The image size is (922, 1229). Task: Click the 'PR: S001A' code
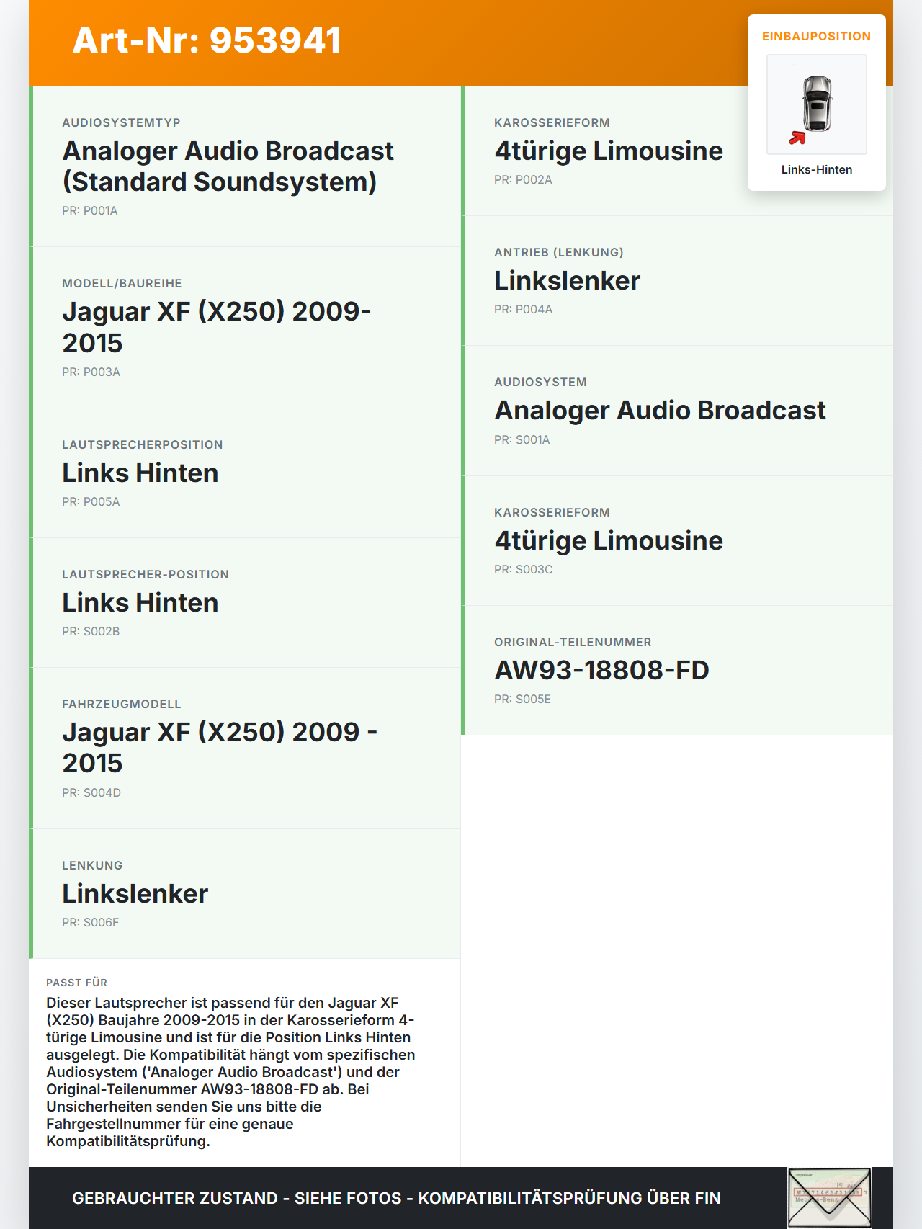point(522,439)
